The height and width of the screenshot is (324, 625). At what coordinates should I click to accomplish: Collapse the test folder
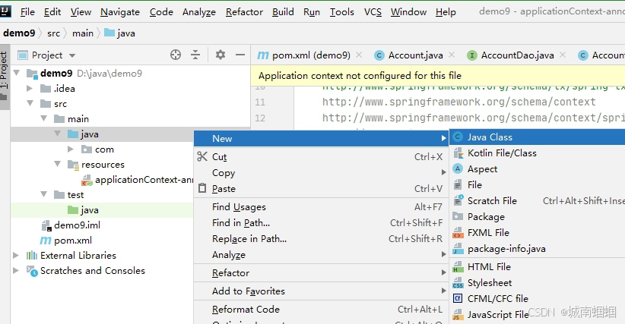click(44, 194)
